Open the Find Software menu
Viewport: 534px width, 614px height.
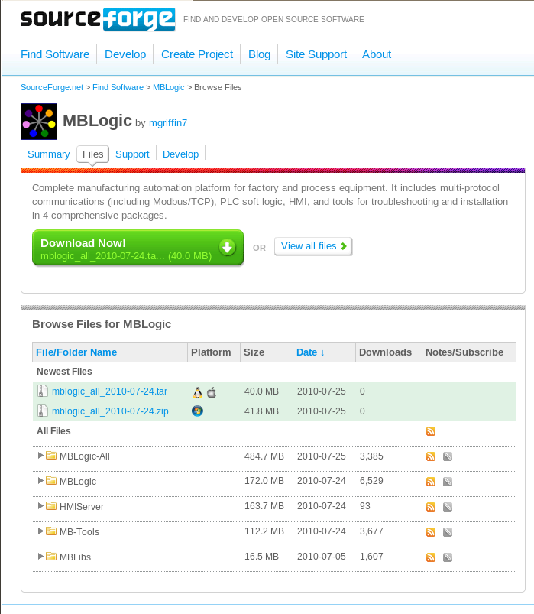click(55, 54)
